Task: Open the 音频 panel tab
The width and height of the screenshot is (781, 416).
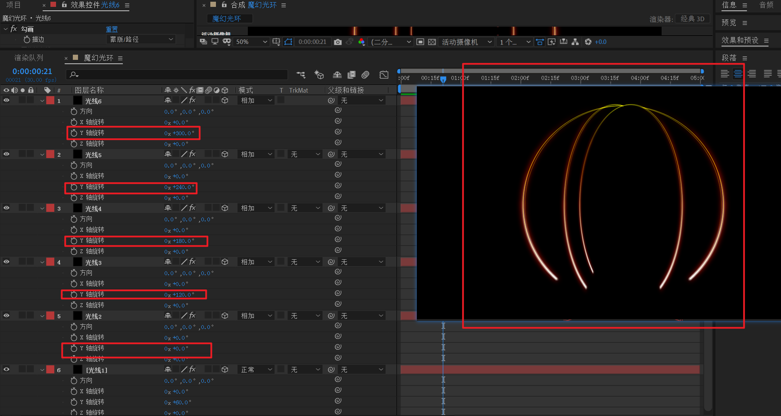Action: 766,5
